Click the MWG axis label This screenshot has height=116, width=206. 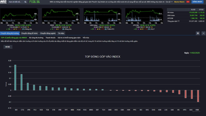91,110
